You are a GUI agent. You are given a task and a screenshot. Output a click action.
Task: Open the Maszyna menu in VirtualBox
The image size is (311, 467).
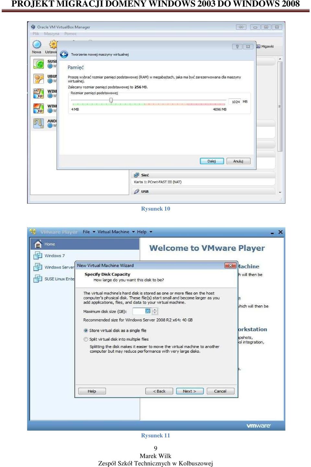click(x=52, y=34)
